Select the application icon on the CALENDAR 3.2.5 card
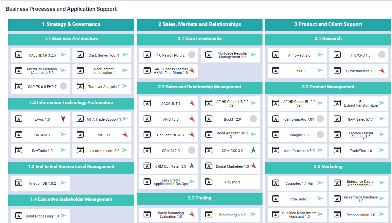This screenshot has width=392, height=223. click(19, 55)
